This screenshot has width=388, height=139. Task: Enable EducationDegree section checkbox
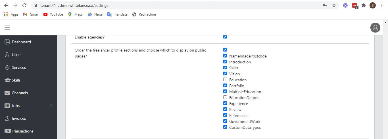[225, 97]
